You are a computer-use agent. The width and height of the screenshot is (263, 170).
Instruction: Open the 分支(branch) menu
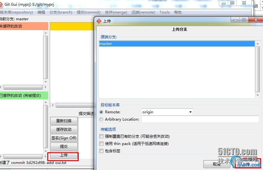pos(61,12)
